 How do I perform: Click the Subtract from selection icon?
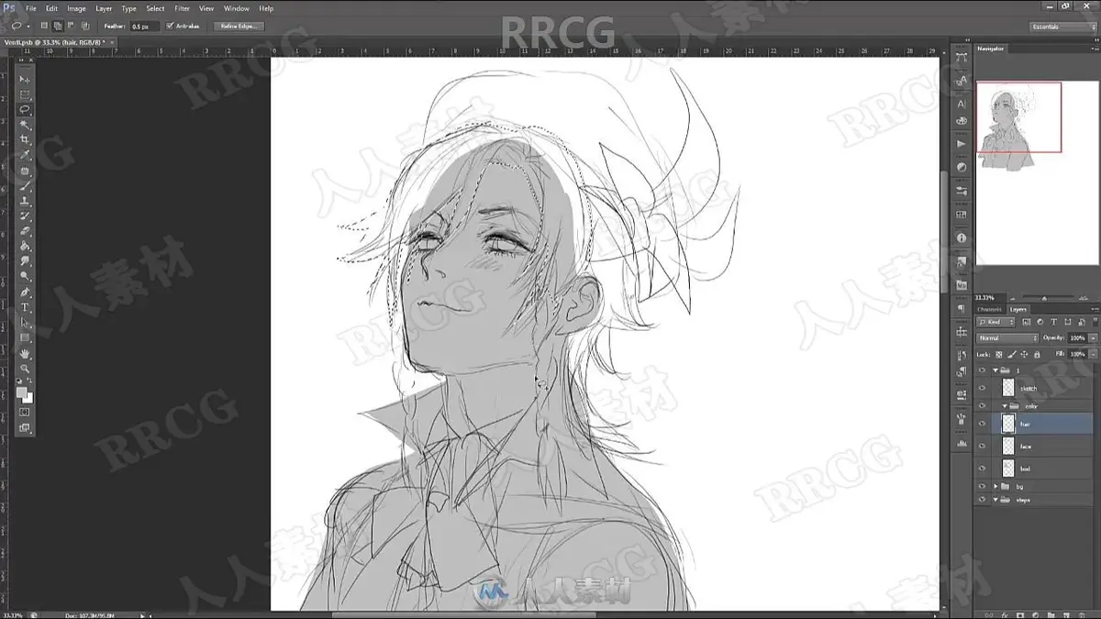pyautogui.click(x=71, y=27)
